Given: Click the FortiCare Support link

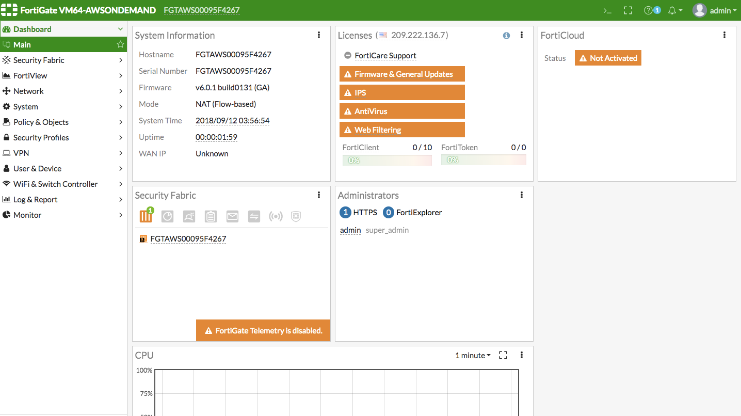Looking at the screenshot, I should click(x=385, y=56).
